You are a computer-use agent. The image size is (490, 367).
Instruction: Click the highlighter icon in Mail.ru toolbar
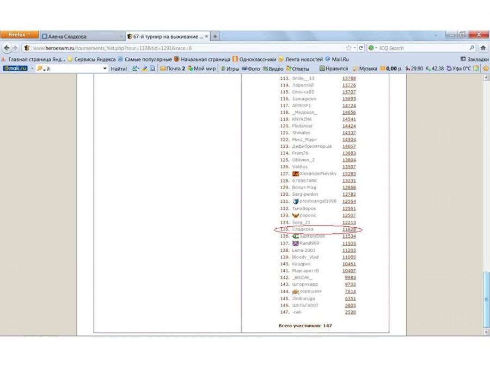(144, 69)
